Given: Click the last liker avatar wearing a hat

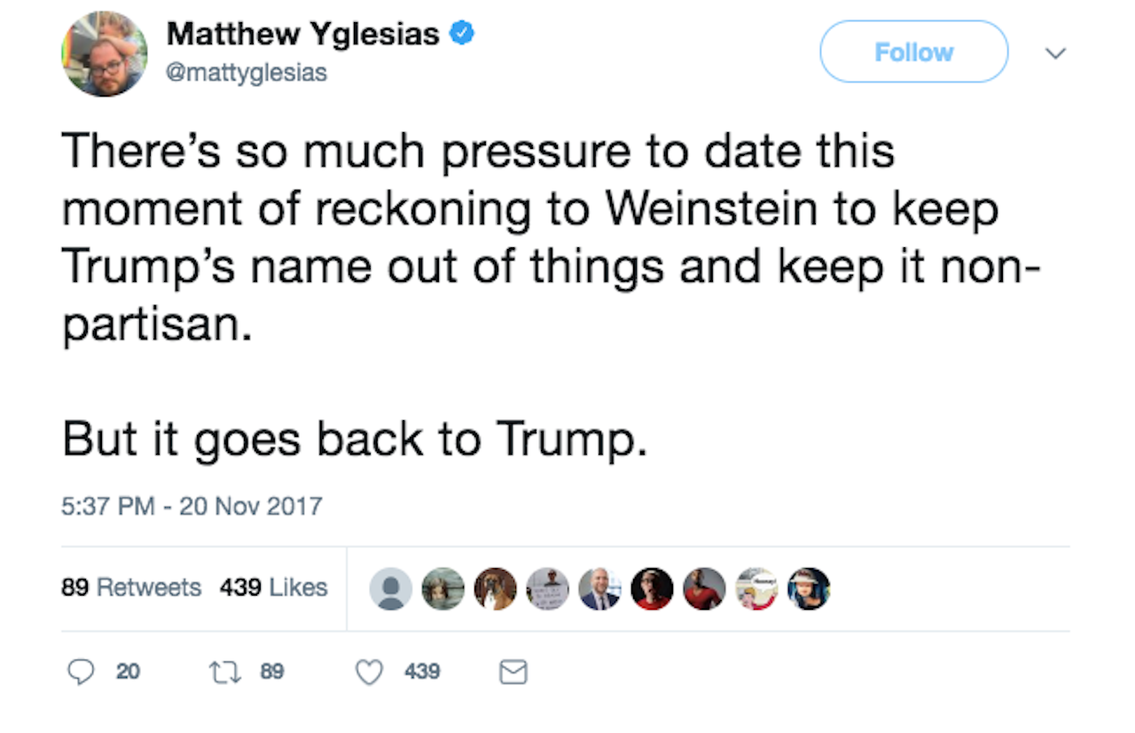Looking at the screenshot, I should (809, 589).
